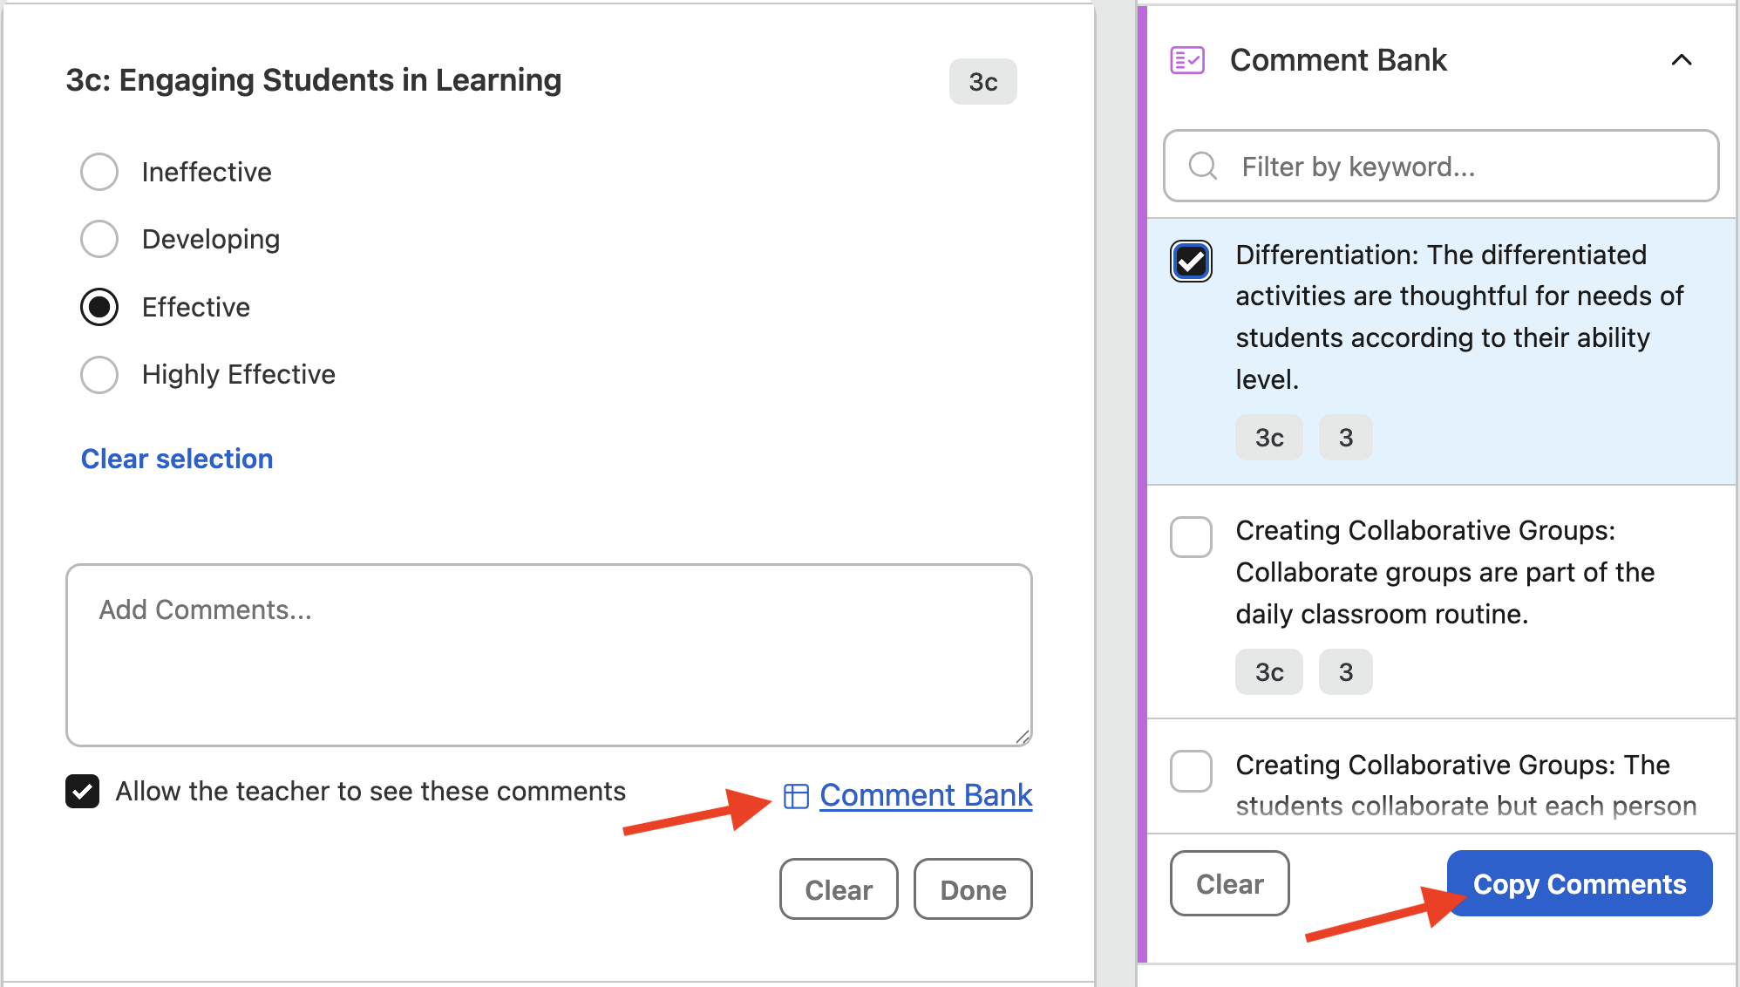Click the 3c tag badge in header
This screenshot has height=987, width=1740.
click(x=983, y=82)
